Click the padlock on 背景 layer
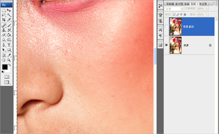Screen dimensions: 219x134 [x=210, y=45]
